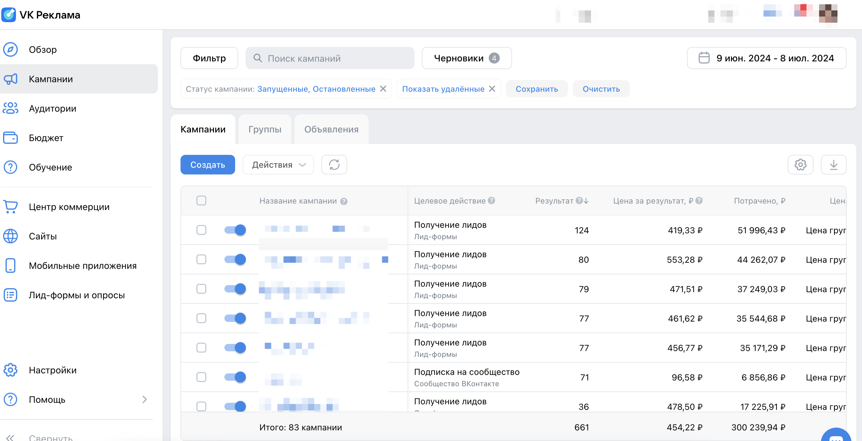Open Бюджет in the sidebar

[79, 138]
